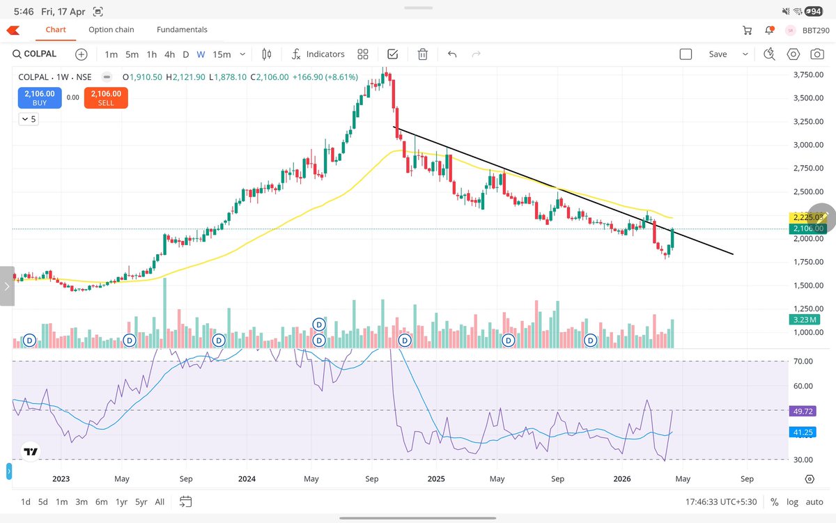Screen dimensions: 836x523
Task: Open the timeframe dropdown chevron
Action: (242, 54)
